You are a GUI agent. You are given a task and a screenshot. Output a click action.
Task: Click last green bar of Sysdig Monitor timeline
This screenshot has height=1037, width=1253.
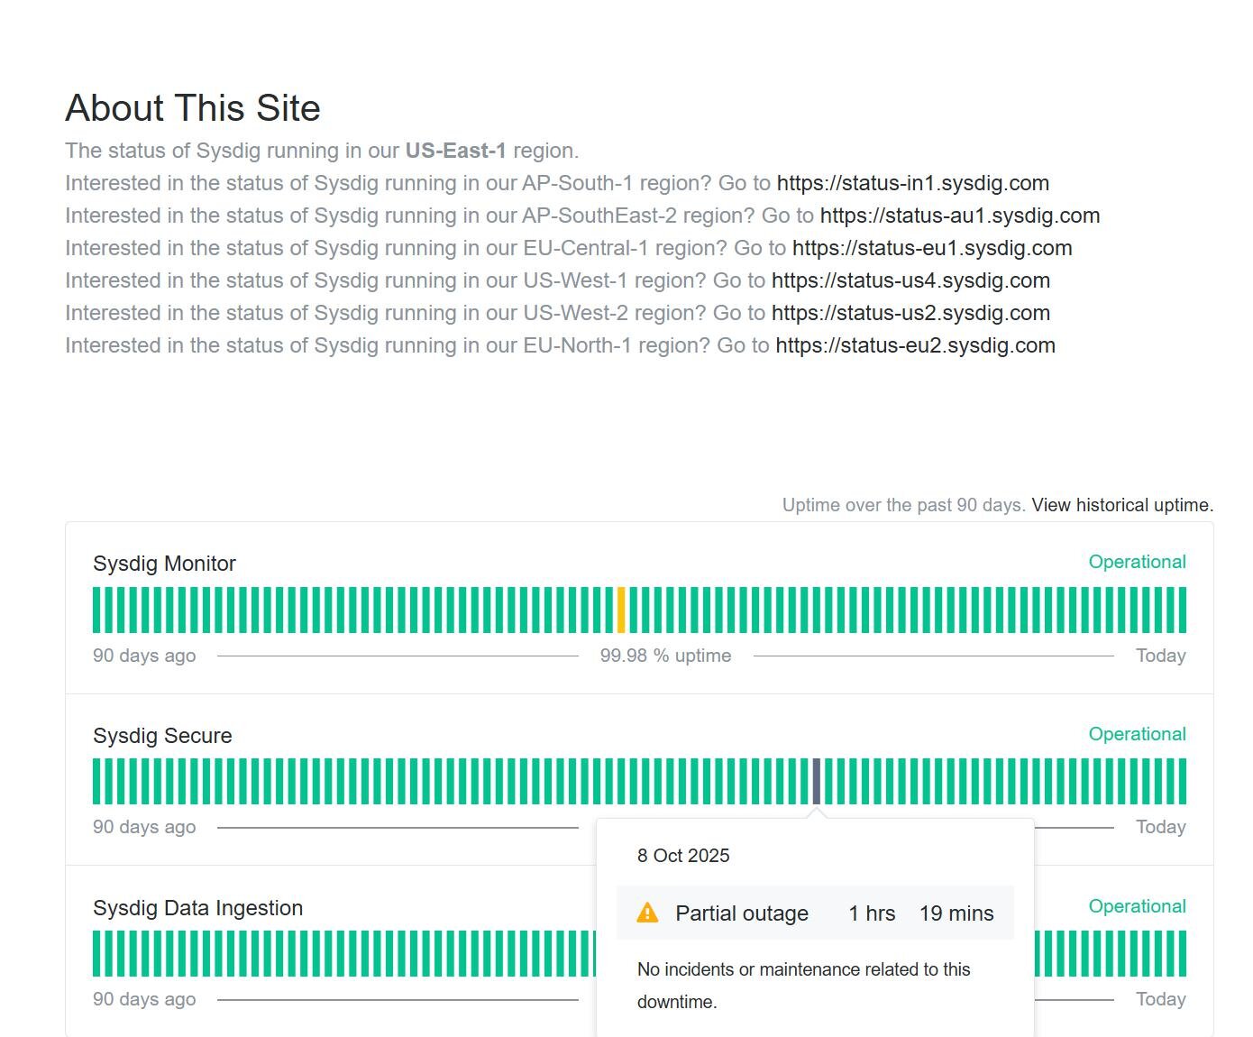[x=1182, y=610]
